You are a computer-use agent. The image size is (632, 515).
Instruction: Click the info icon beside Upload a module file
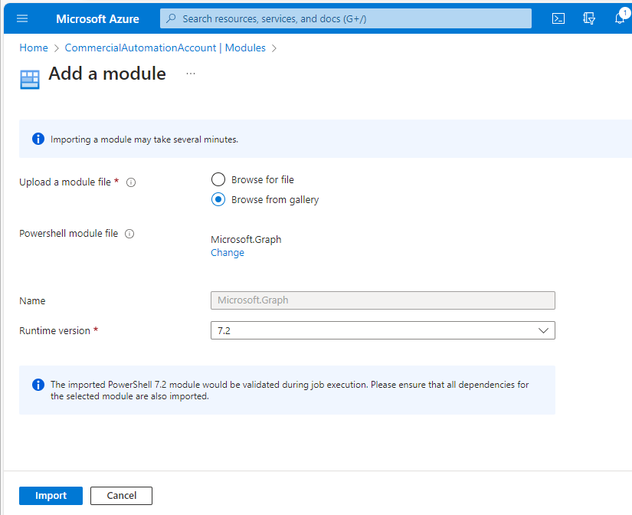130,182
